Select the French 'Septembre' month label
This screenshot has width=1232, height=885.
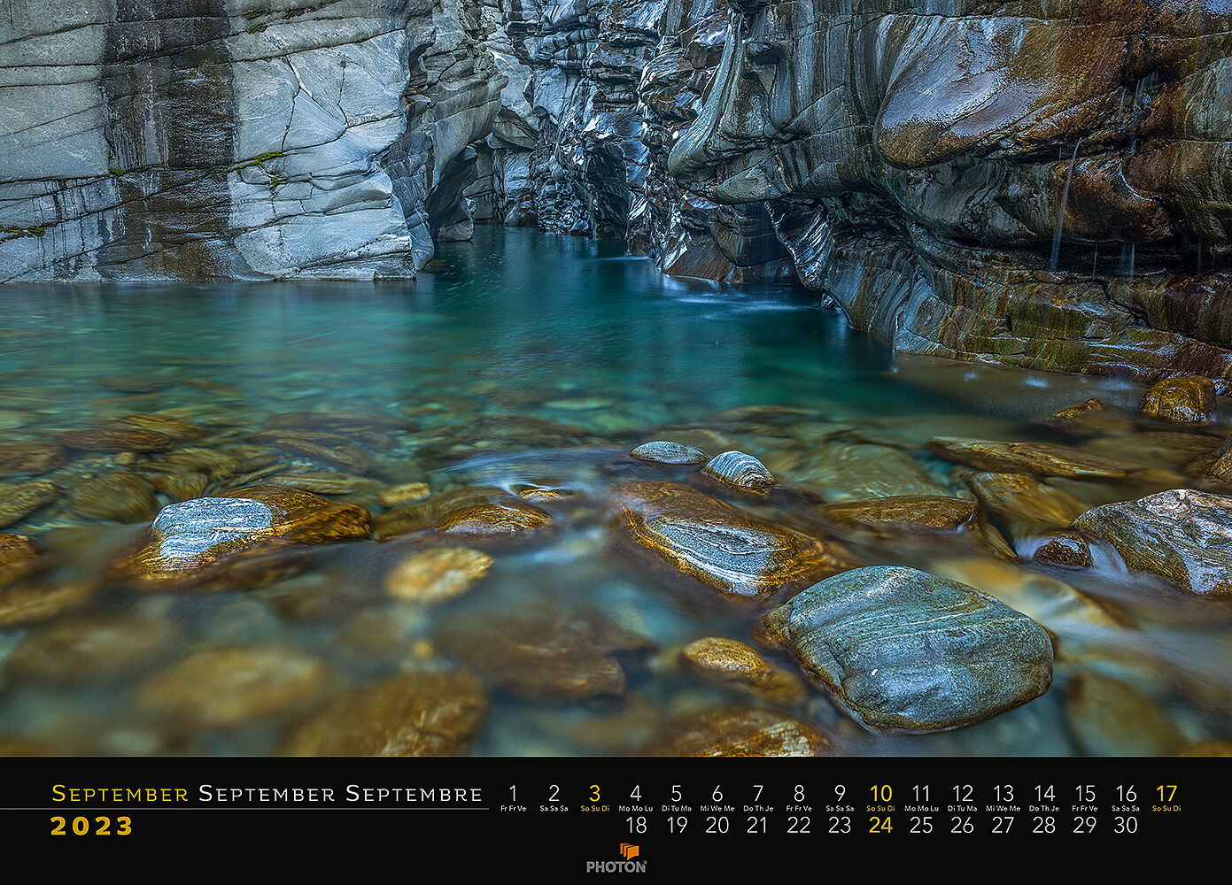tap(414, 794)
